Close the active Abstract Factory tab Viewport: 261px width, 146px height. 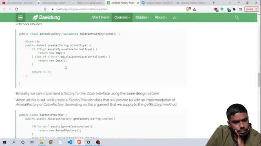138,3
